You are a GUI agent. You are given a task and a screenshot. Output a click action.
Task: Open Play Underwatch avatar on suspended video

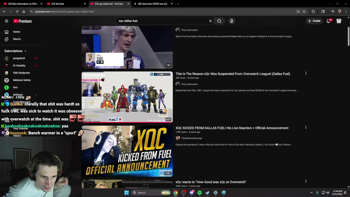178,84
